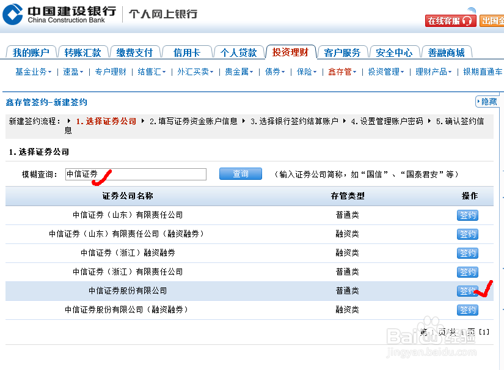504x370 pixels.
Task: Select row name 中信证券股份有限公司（融资融券）
Action: click(128, 310)
